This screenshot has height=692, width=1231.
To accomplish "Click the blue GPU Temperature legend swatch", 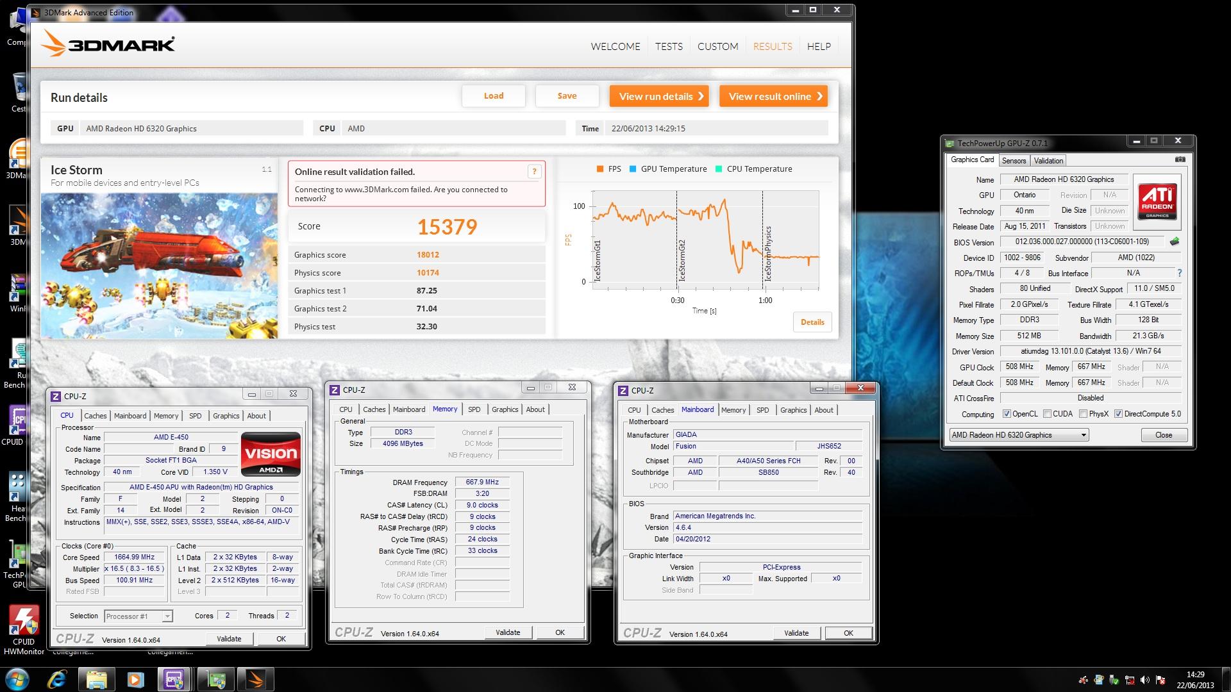I will (x=633, y=169).
